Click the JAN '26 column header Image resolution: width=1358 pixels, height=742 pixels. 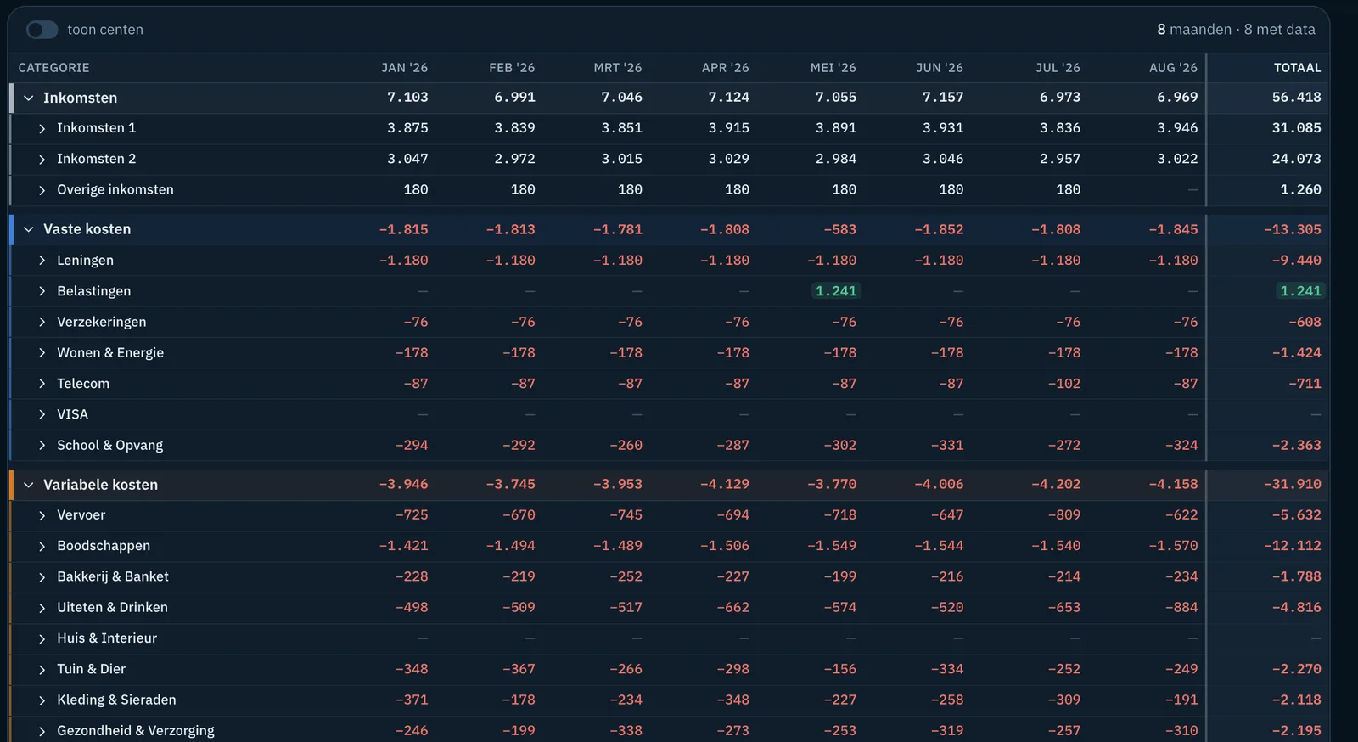404,68
